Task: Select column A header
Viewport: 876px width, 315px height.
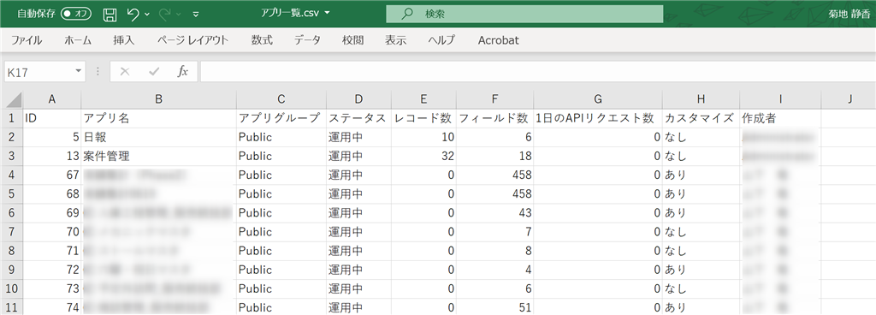Action: point(52,99)
